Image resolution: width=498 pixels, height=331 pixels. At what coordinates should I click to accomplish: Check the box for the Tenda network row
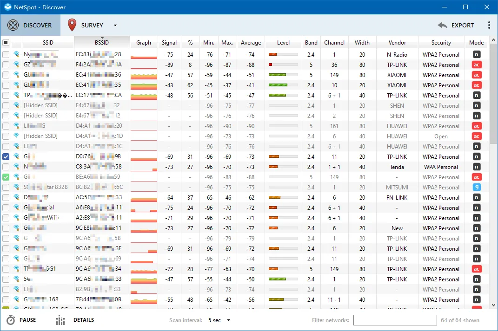[6, 167]
